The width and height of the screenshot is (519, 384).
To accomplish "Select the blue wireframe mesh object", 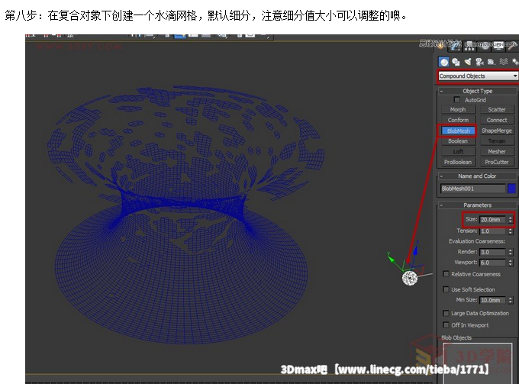I will (185, 215).
